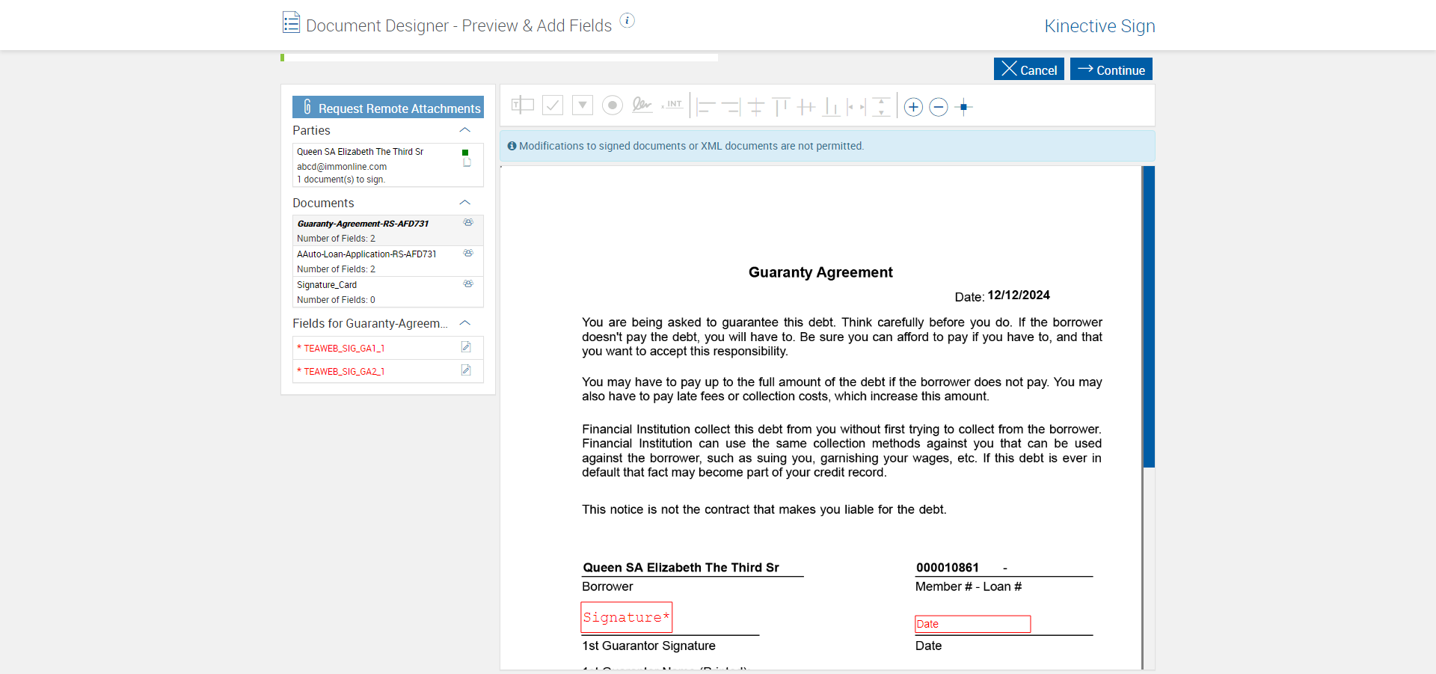Zoom in on the document preview

tap(913, 107)
